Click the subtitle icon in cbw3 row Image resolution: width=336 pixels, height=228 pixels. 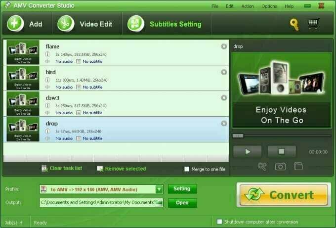[79, 113]
